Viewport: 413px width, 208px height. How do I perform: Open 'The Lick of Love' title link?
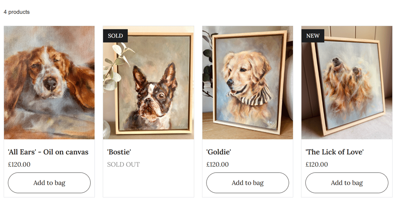tap(334, 152)
